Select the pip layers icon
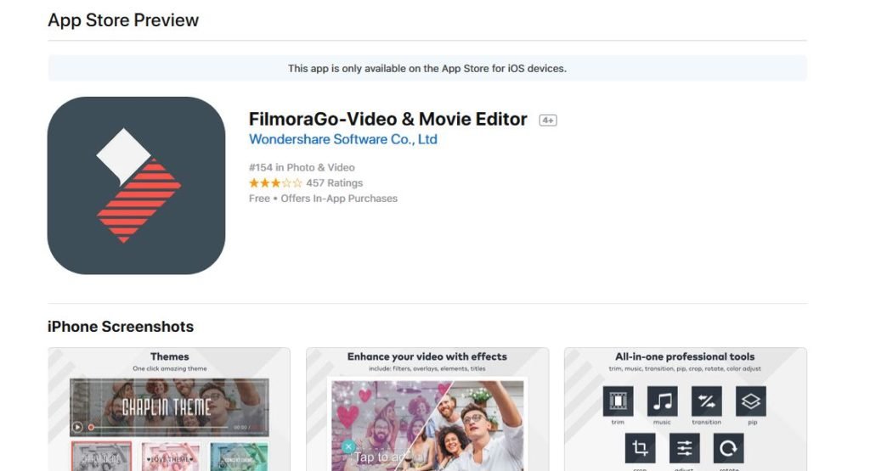Viewport: 870px width, 471px height. (x=751, y=401)
